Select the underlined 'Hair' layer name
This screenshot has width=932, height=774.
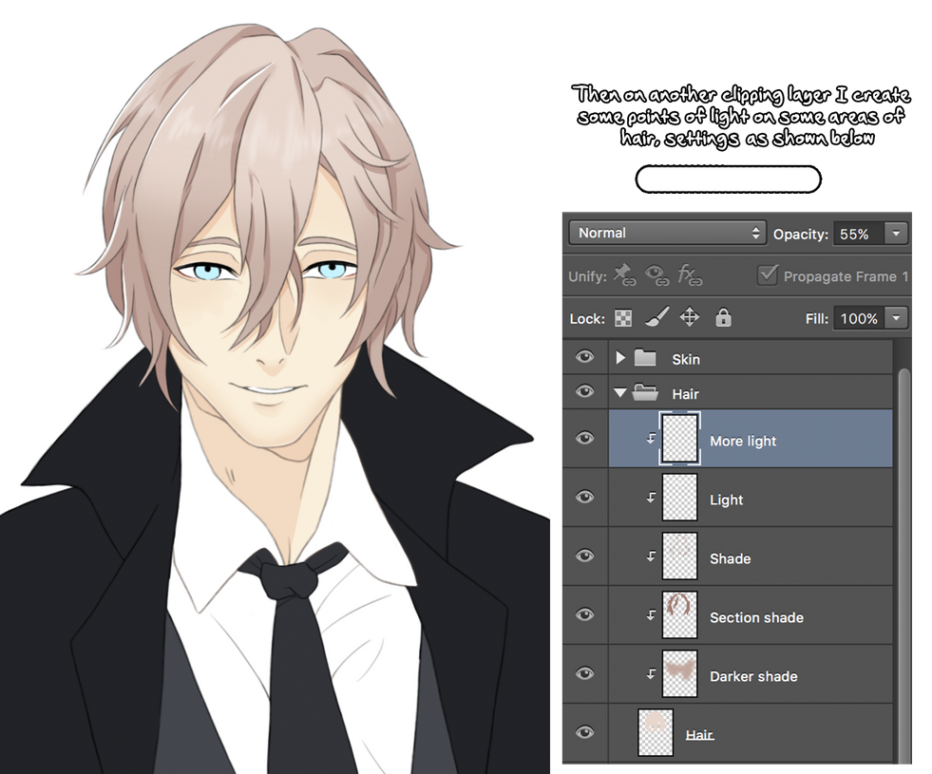pos(699,735)
